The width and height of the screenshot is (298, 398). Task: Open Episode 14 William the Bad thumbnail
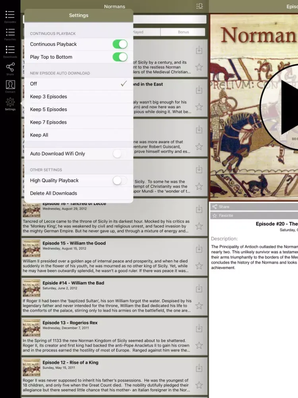click(31, 288)
